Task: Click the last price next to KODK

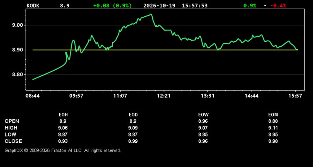Action: [65, 5]
